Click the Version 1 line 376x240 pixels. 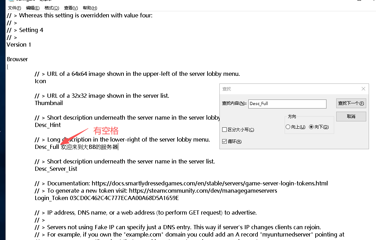(19, 45)
